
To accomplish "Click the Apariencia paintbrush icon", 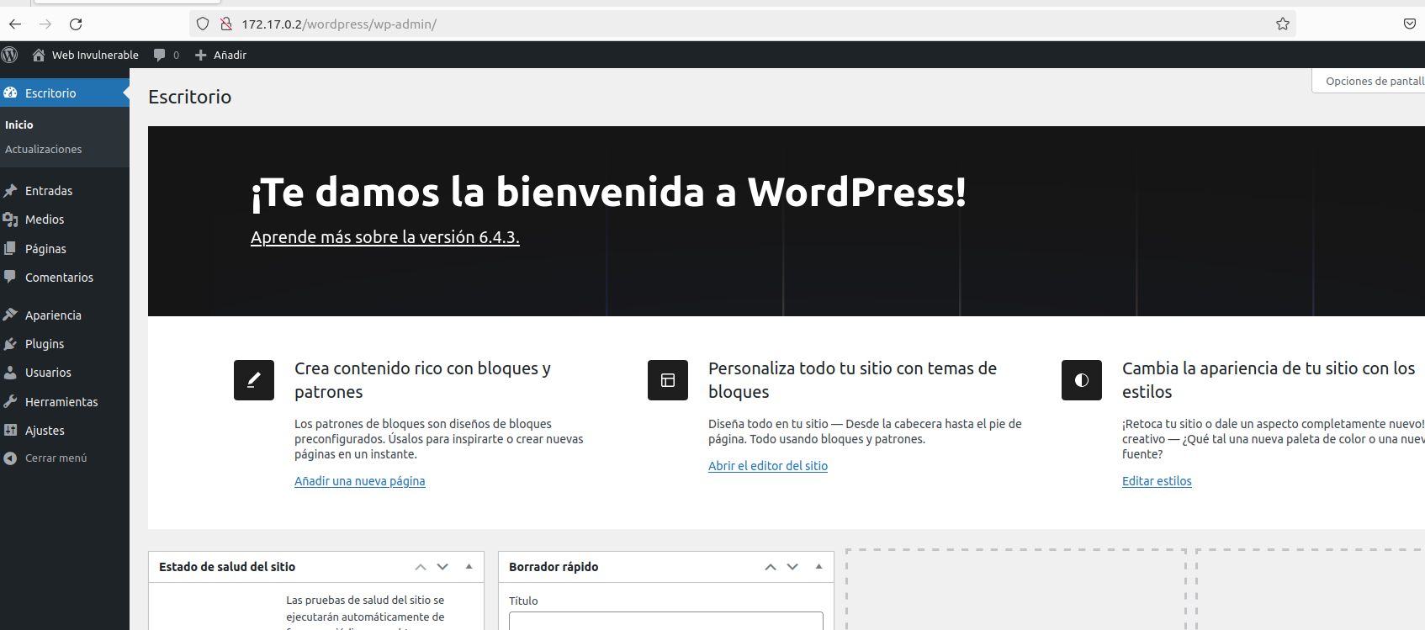I will [10, 315].
